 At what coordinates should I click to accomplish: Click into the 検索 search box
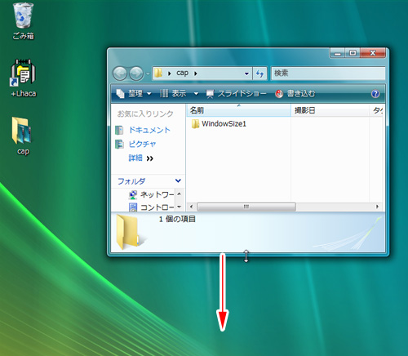click(x=328, y=73)
